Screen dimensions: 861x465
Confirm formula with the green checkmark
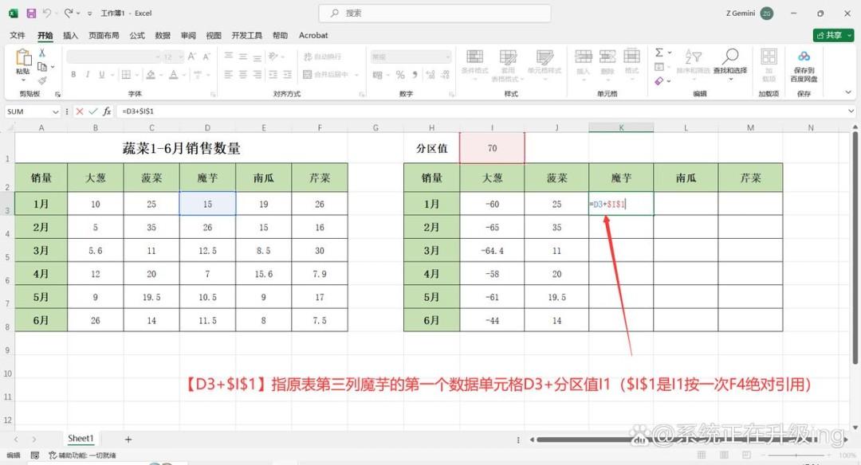pyautogui.click(x=92, y=111)
